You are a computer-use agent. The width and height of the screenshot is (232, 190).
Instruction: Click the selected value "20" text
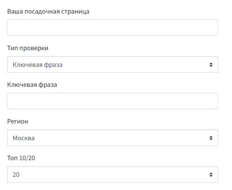tap(16, 175)
